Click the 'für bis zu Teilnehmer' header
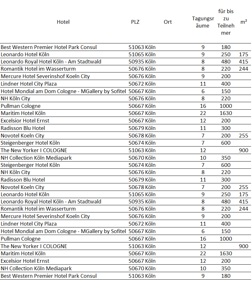Screen dimensions: 252x284 pos(226,22)
